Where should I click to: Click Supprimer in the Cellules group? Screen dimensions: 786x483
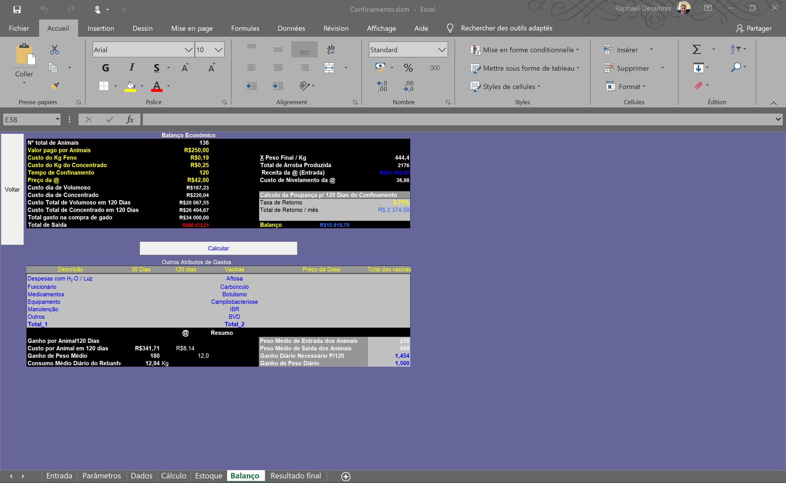click(x=627, y=68)
